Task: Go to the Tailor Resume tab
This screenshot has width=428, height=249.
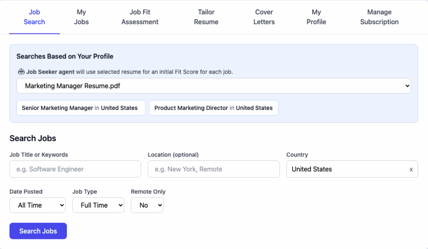Action: click(206, 17)
